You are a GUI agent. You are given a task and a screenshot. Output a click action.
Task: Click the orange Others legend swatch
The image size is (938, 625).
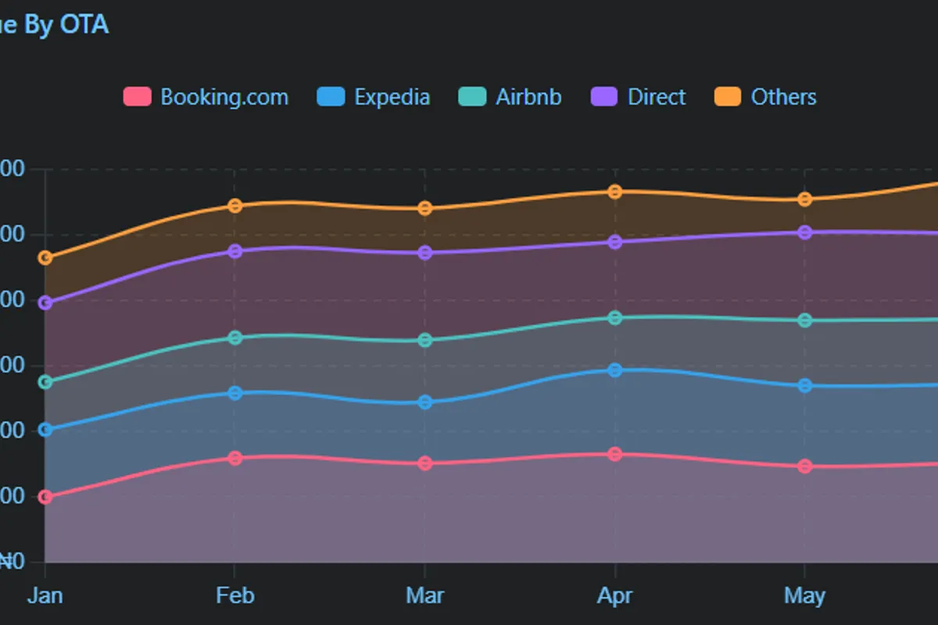tap(728, 97)
